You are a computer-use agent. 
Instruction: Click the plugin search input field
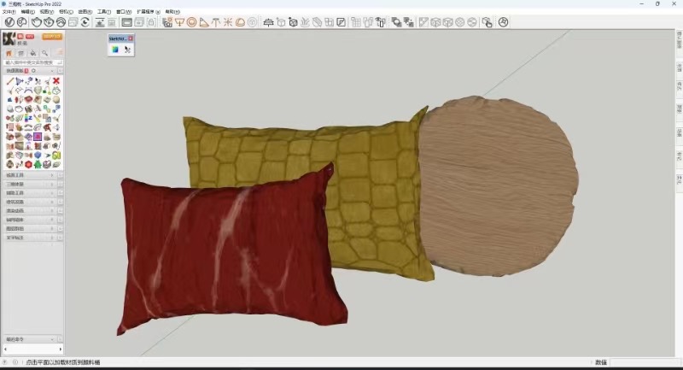coord(30,62)
